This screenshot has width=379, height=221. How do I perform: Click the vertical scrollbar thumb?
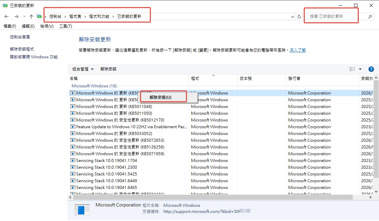(376, 129)
